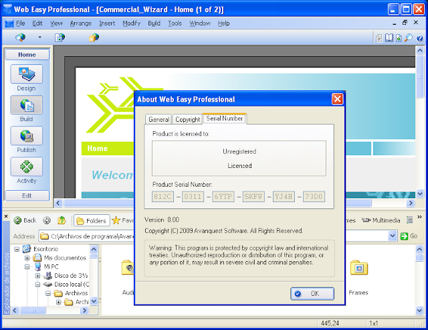Image resolution: width=428 pixels, height=330 pixels.
Task: Select Mi PC in folder tree
Action: pyautogui.click(x=51, y=266)
